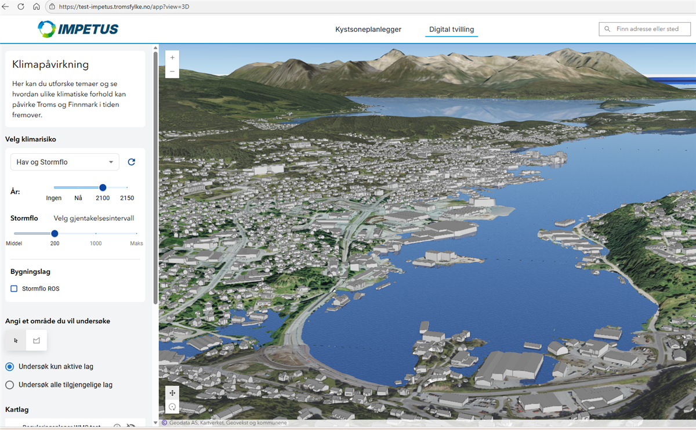Click the IMPETUS logo
The image size is (696, 430).
78,28
